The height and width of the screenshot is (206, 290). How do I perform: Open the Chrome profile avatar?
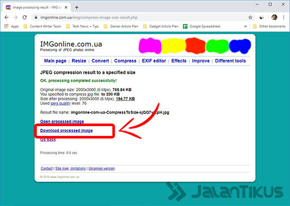click(274, 18)
